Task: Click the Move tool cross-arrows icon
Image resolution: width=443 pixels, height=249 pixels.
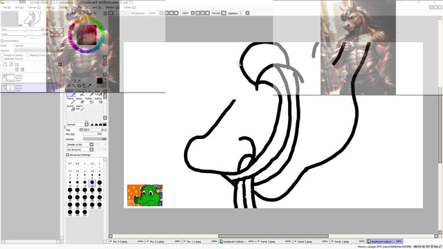Action: click(x=69, y=86)
